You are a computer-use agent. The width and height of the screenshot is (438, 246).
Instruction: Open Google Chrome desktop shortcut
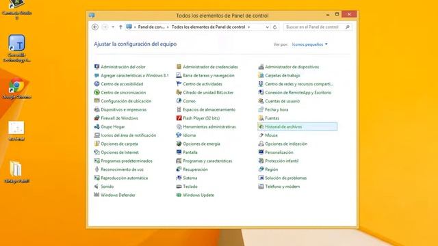16,89
